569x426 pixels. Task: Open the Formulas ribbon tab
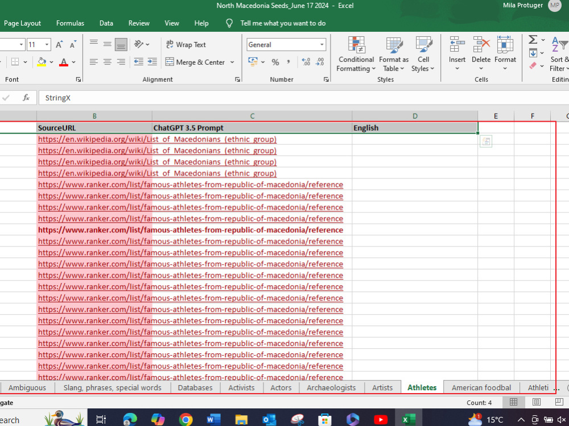point(70,23)
